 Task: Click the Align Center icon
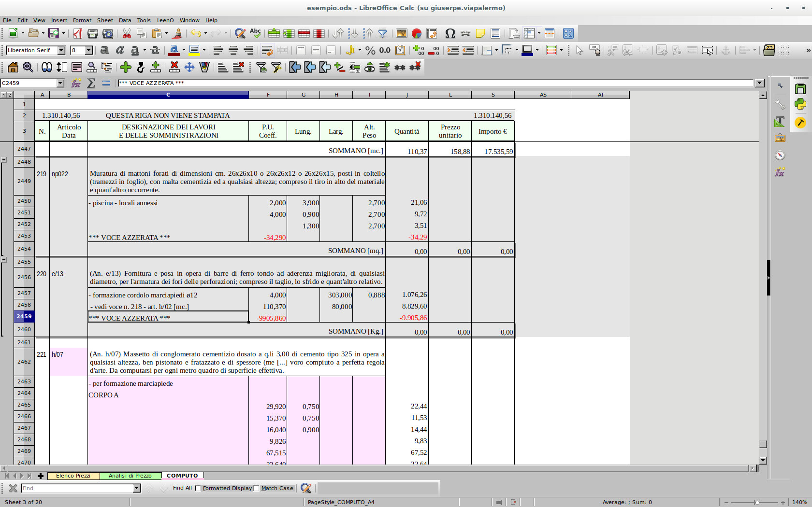[233, 50]
